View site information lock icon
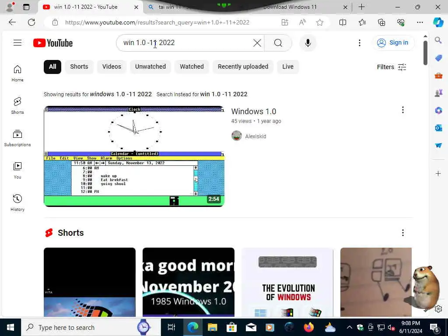 [x=55, y=22]
